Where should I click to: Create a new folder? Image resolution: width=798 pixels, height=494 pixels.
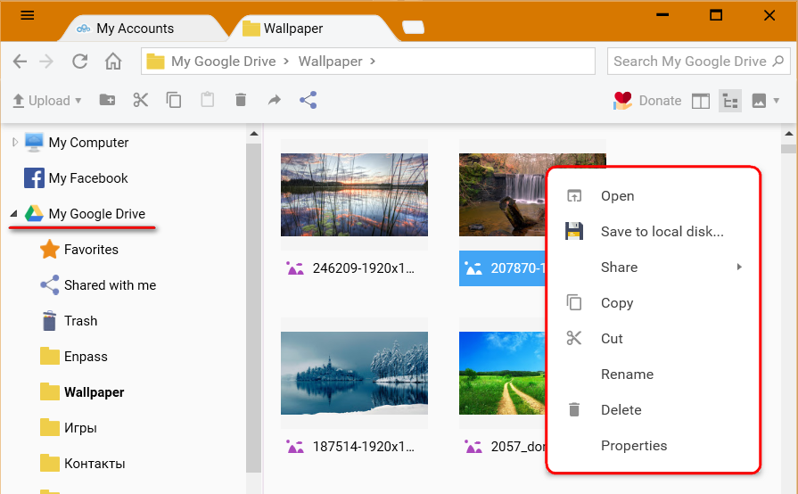[107, 100]
